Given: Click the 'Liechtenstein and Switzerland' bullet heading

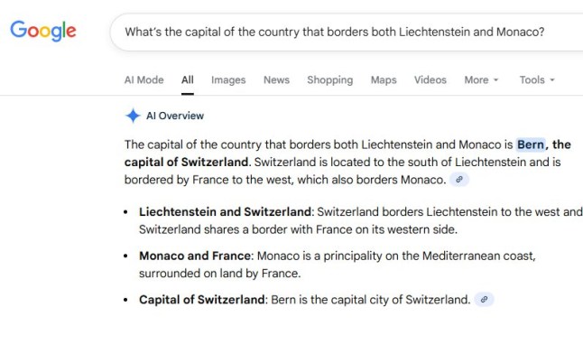Looking at the screenshot, I should pos(225,212).
